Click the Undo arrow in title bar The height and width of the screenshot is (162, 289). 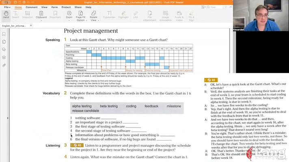28,2
